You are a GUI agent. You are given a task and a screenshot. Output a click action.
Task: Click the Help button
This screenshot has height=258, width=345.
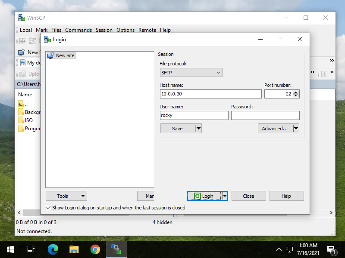pos(286,196)
